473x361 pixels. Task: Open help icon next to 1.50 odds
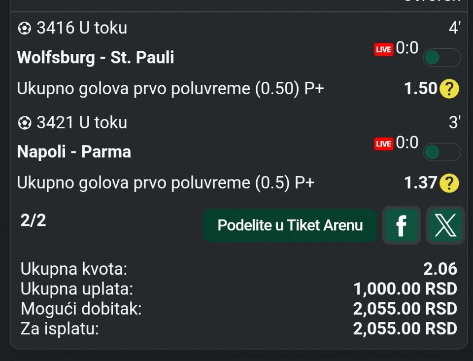(x=449, y=89)
